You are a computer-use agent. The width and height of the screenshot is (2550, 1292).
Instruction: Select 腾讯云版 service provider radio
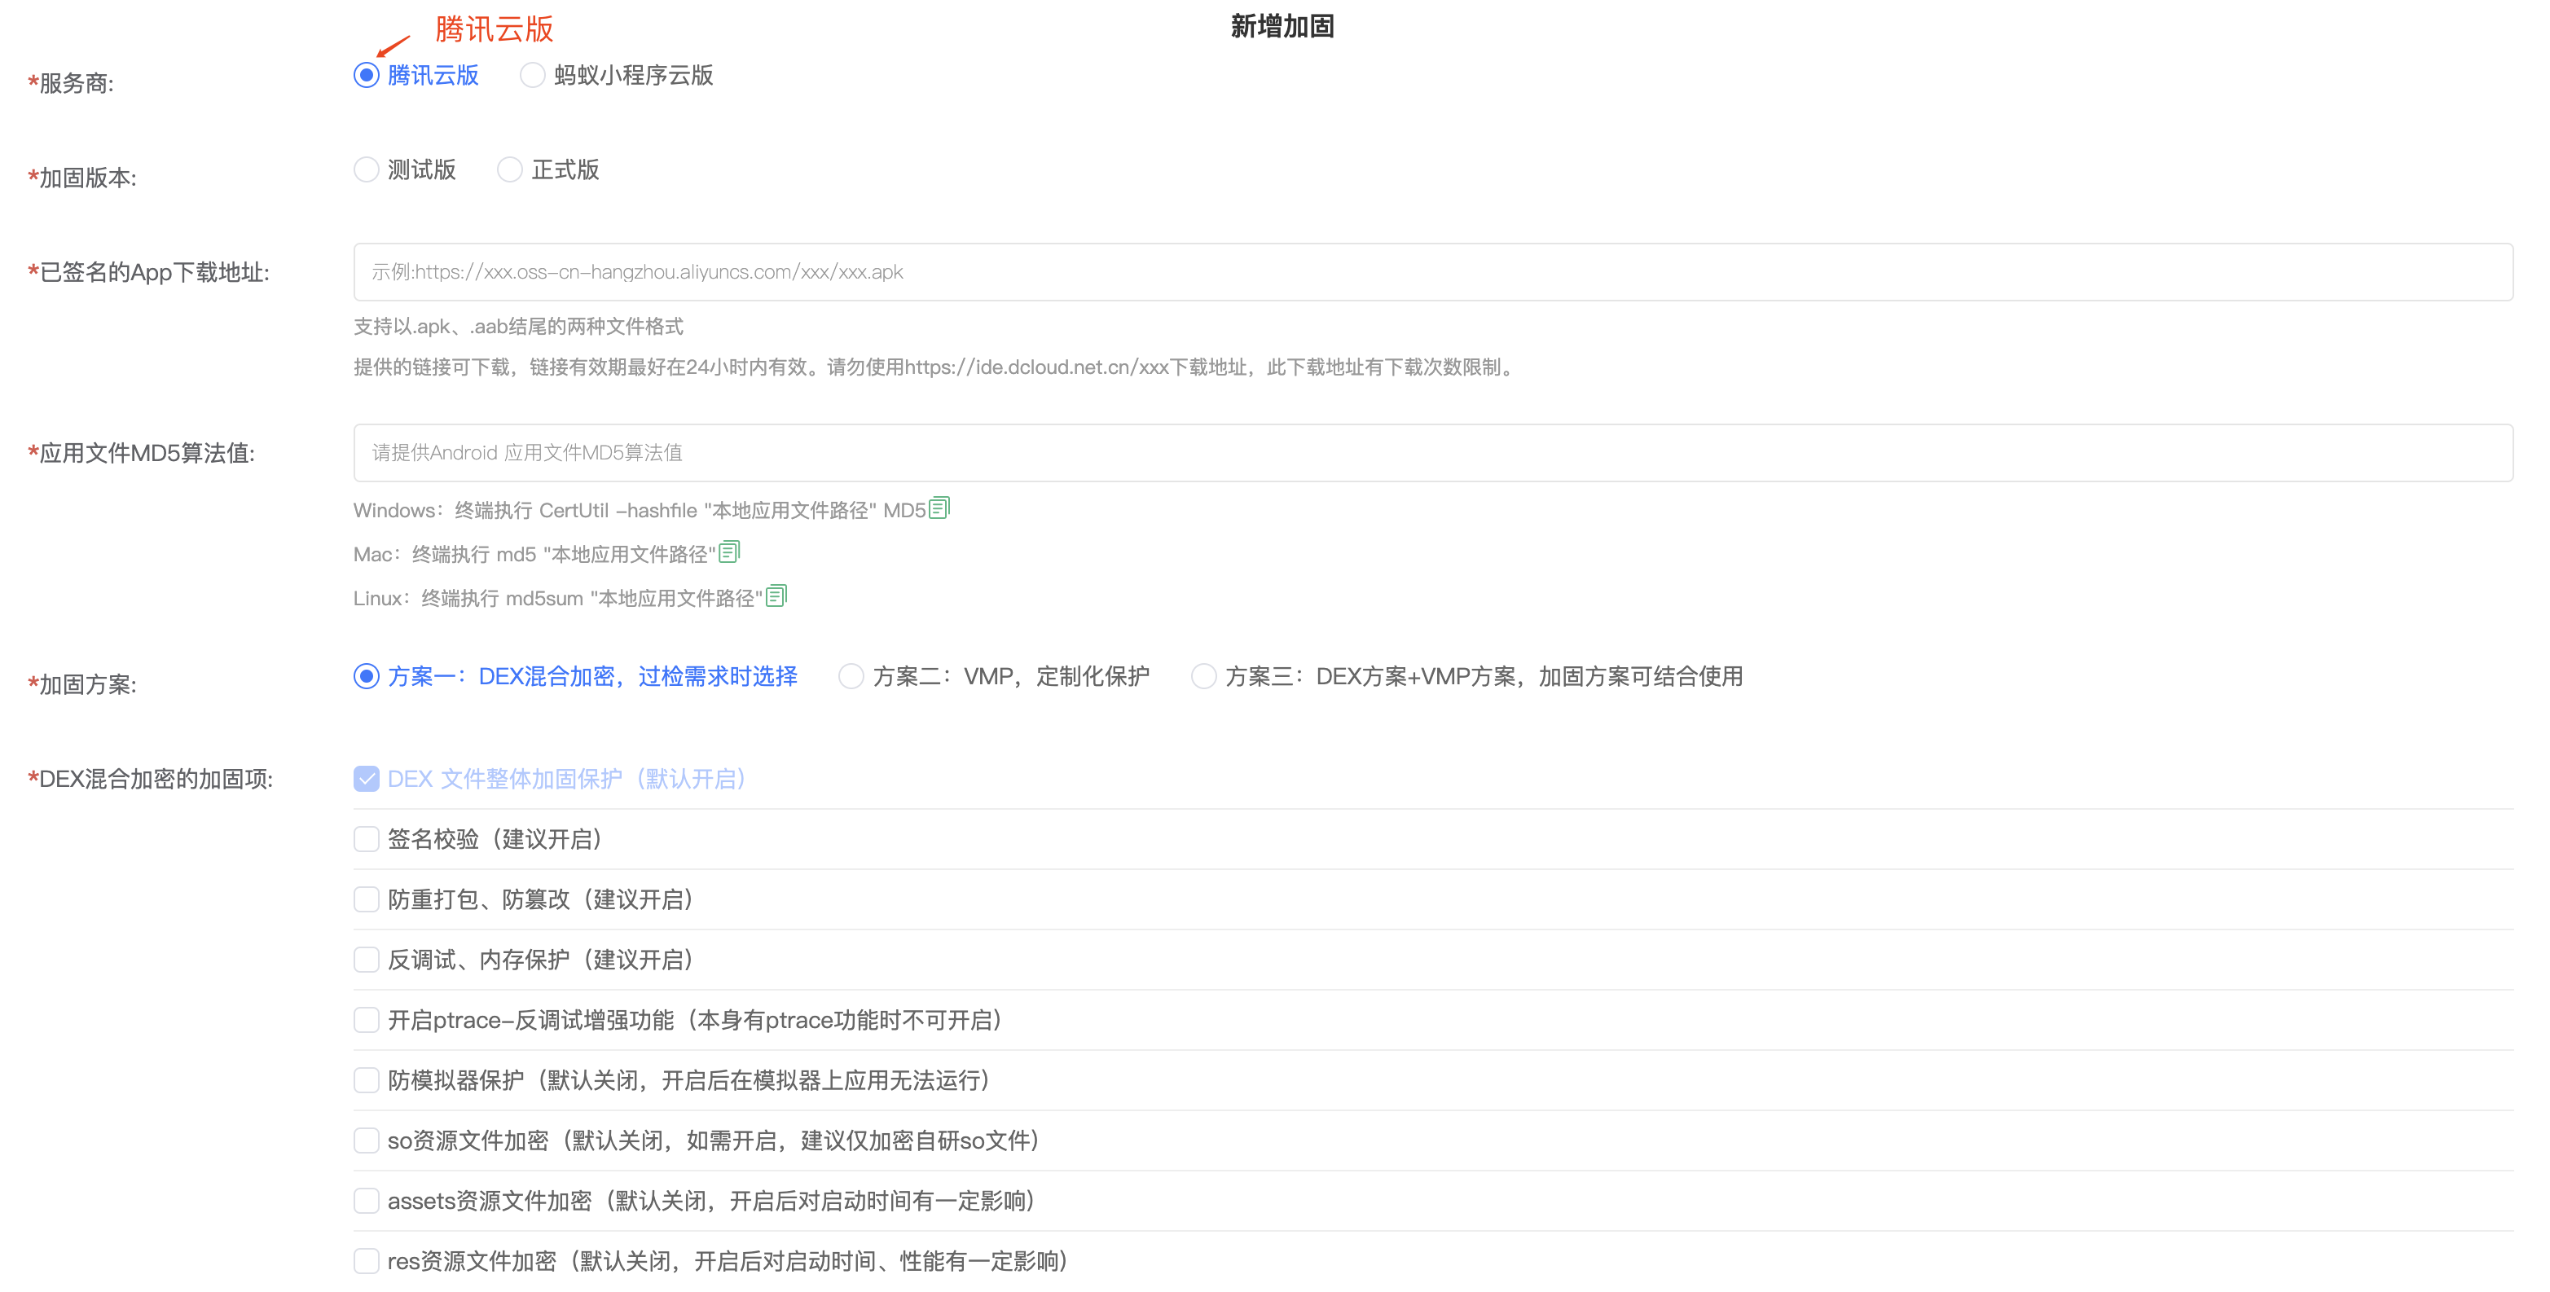367,75
